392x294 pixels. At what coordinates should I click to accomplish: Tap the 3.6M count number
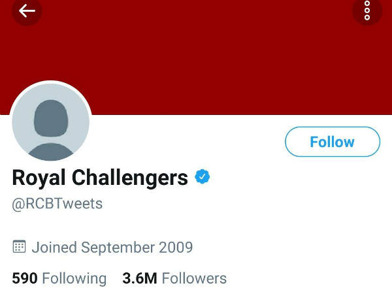(140, 278)
